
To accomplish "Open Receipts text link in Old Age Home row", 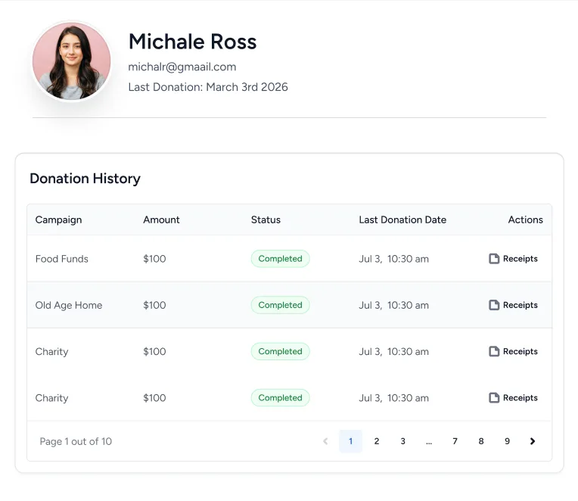I will point(521,305).
